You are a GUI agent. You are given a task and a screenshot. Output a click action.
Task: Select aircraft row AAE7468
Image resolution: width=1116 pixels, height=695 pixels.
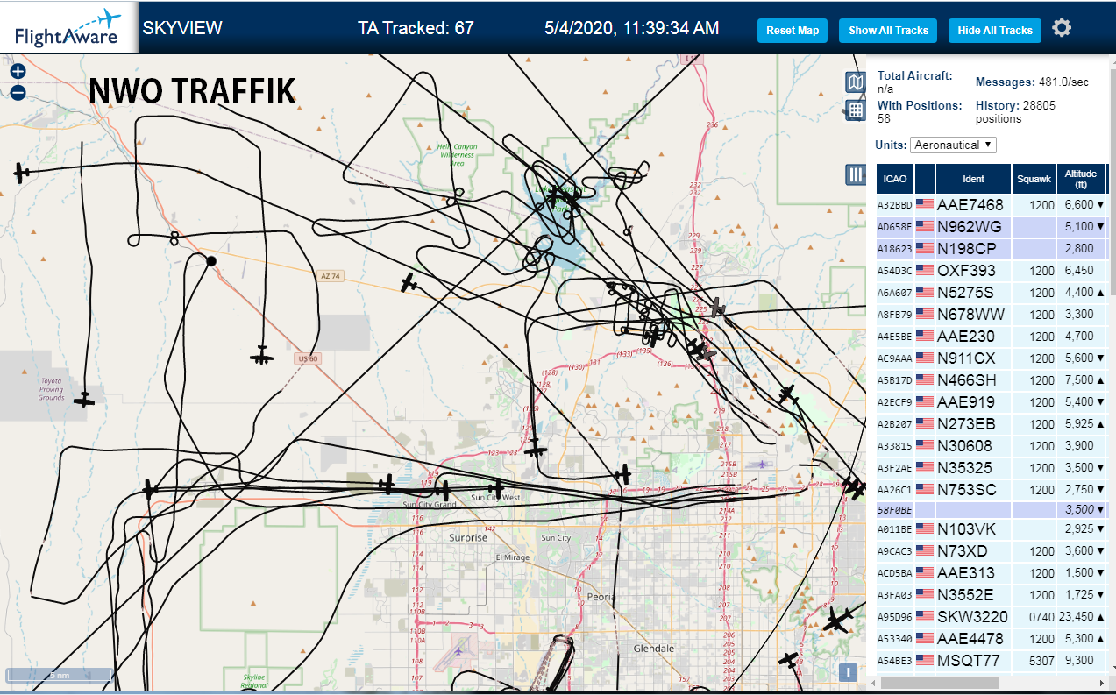[x=991, y=205]
